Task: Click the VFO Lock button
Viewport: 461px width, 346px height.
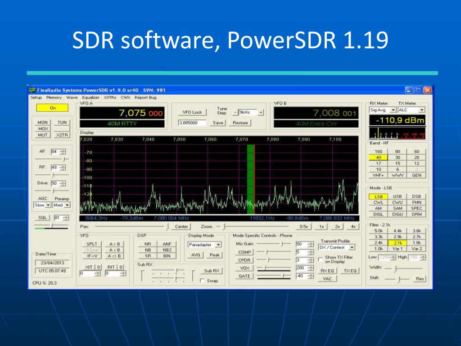Action: point(192,112)
